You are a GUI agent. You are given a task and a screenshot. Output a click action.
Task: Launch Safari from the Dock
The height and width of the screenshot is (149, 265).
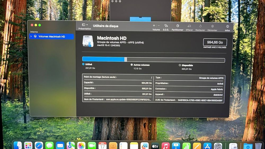pos(39,146)
